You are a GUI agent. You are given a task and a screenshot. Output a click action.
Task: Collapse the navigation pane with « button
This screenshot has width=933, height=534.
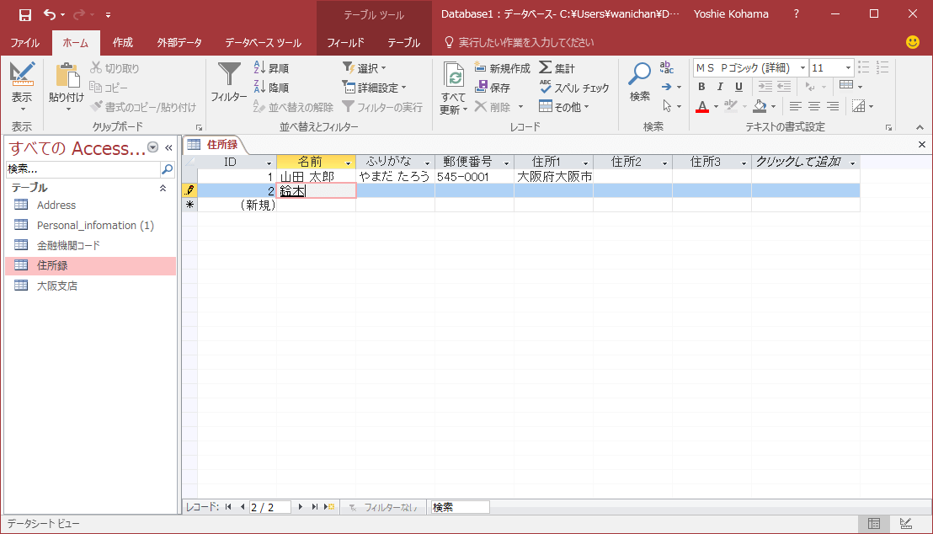[169, 147]
